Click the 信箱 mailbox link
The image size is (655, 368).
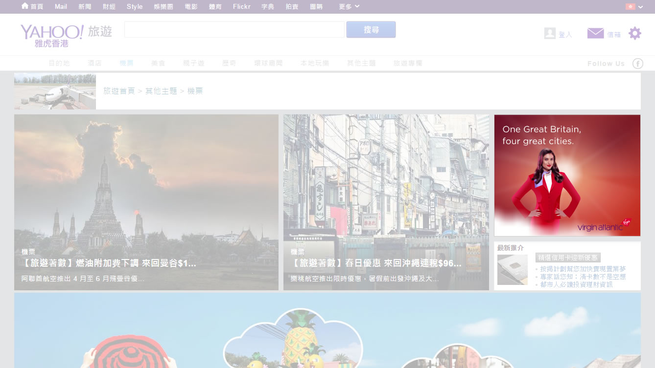(614, 35)
